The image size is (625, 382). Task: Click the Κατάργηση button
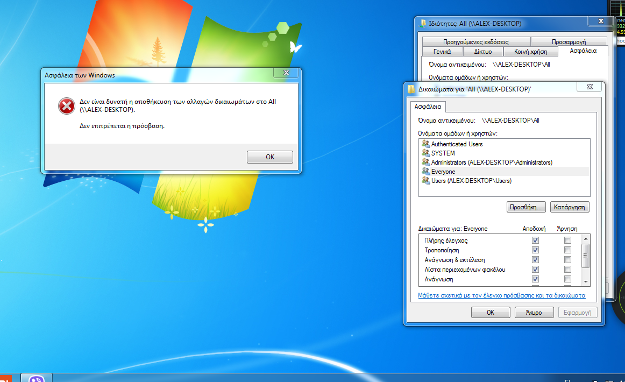coord(569,207)
